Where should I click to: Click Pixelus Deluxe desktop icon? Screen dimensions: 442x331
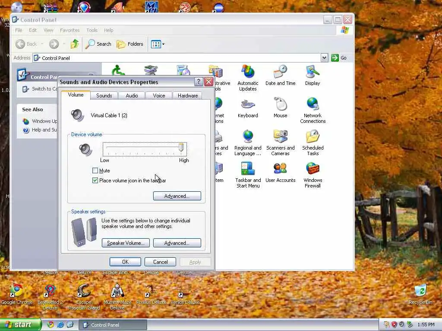point(152,294)
